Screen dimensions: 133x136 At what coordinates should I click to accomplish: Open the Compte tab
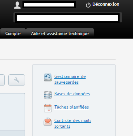(x=13, y=34)
